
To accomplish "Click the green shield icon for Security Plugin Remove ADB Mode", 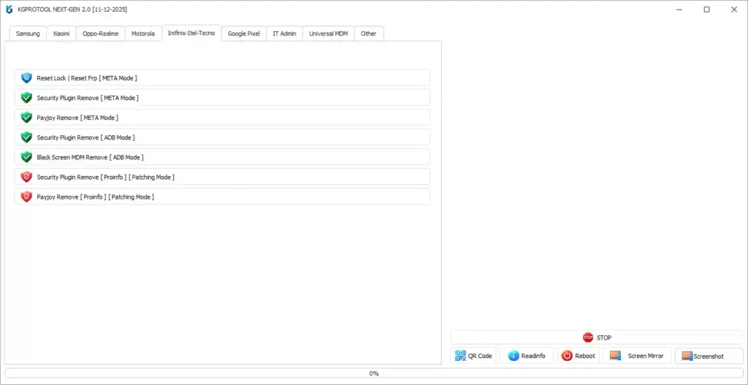I will pyautogui.click(x=27, y=137).
